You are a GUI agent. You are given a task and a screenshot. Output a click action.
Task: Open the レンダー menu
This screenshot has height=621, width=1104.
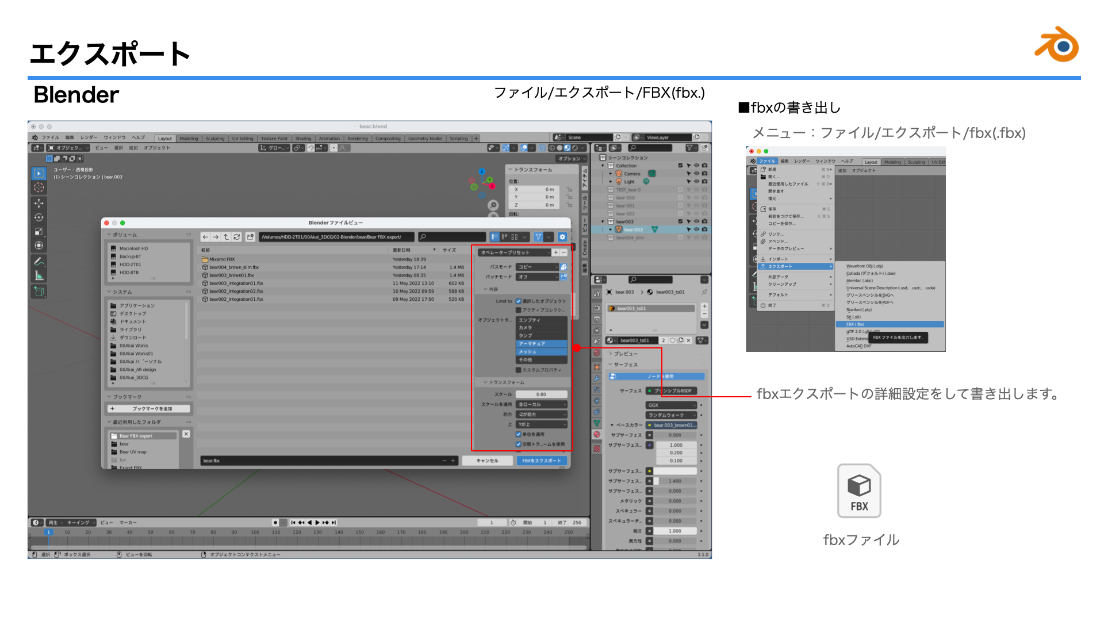89,137
